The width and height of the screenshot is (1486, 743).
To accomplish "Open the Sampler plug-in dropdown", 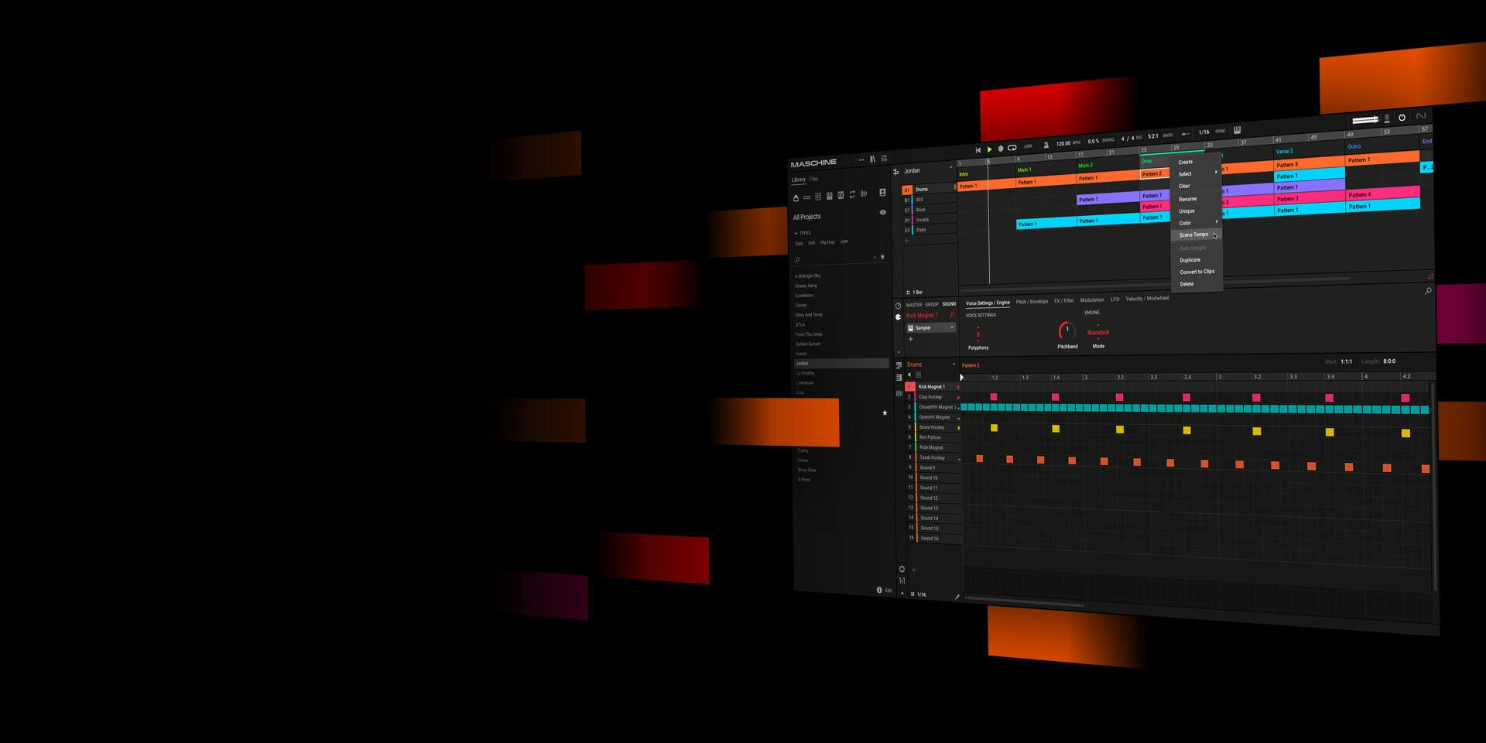I will (931, 327).
